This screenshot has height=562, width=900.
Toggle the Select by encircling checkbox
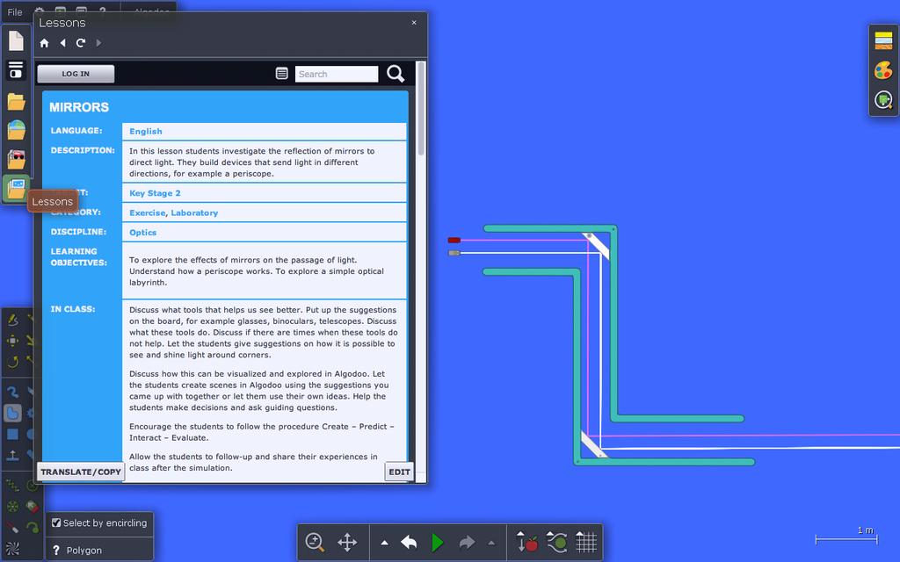(56, 523)
